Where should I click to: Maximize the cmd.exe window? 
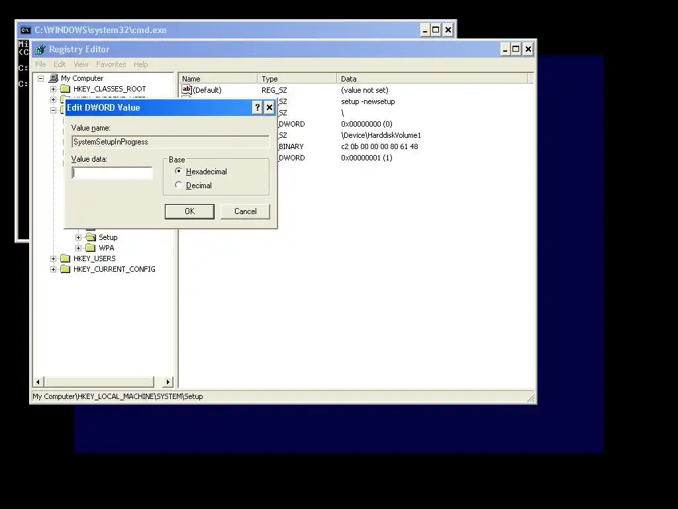point(436,30)
